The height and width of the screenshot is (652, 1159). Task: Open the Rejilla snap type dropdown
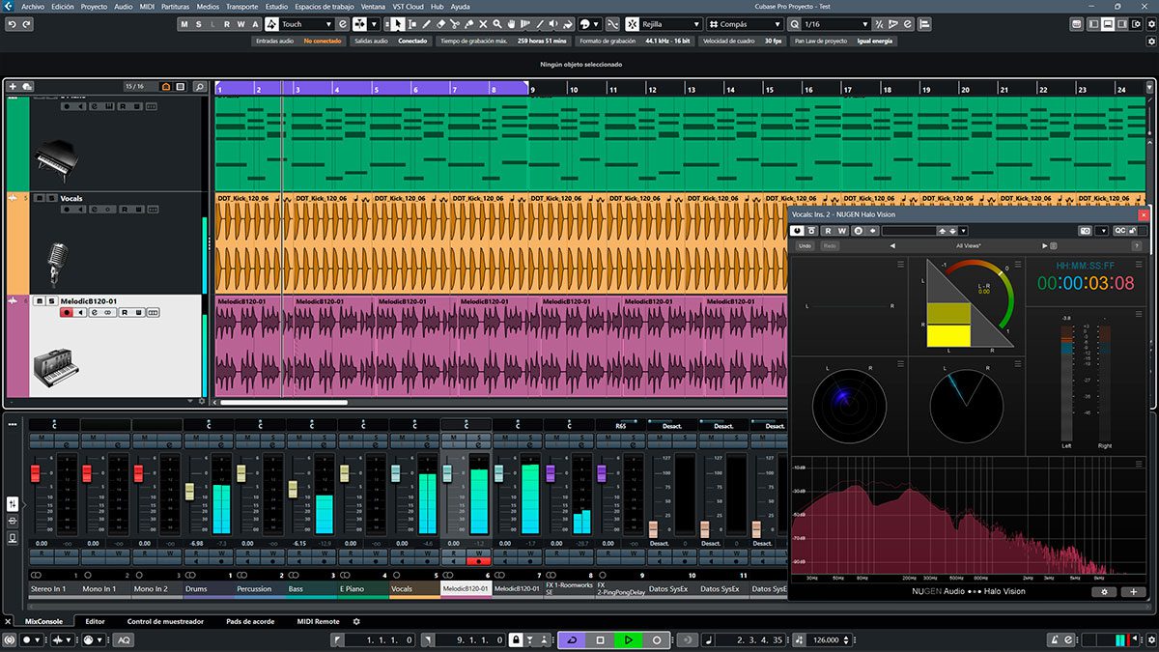(670, 24)
